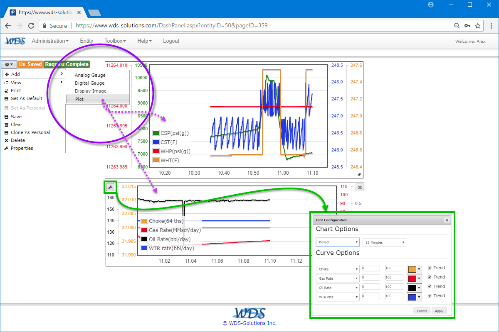Viewport: 499px width, 332px height.
Task: Close lower plot with X icon
Action: coord(360,188)
